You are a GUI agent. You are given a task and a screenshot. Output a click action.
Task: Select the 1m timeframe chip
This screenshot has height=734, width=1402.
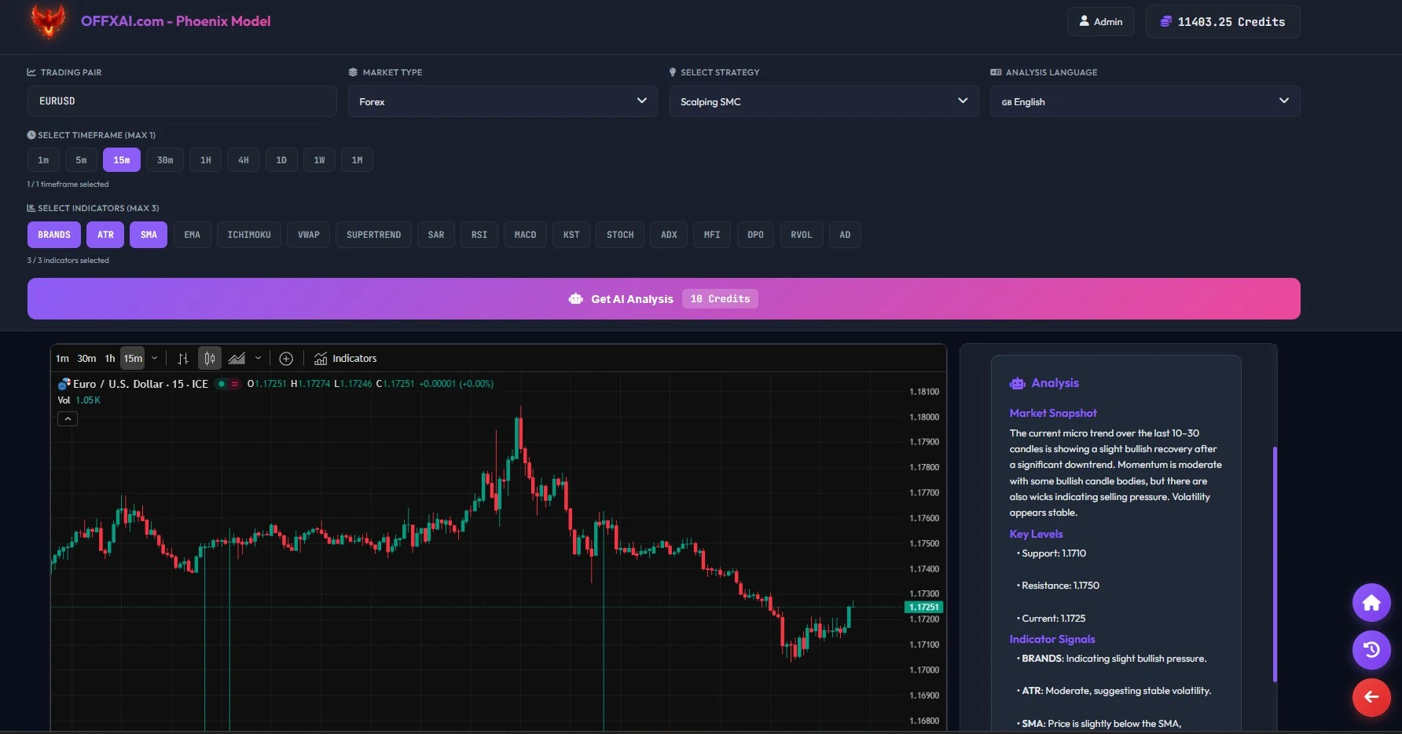43,160
